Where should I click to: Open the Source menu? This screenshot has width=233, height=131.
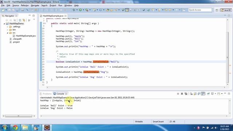[16, 5]
